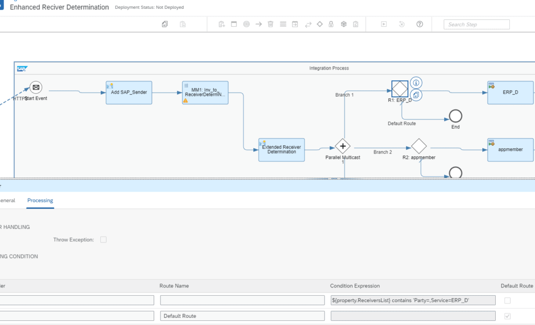Image resolution: width=535 pixels, height=325 pixels.
Task: Click the Route Name column header
Action: pyautogui.click(x=174, y=286)
